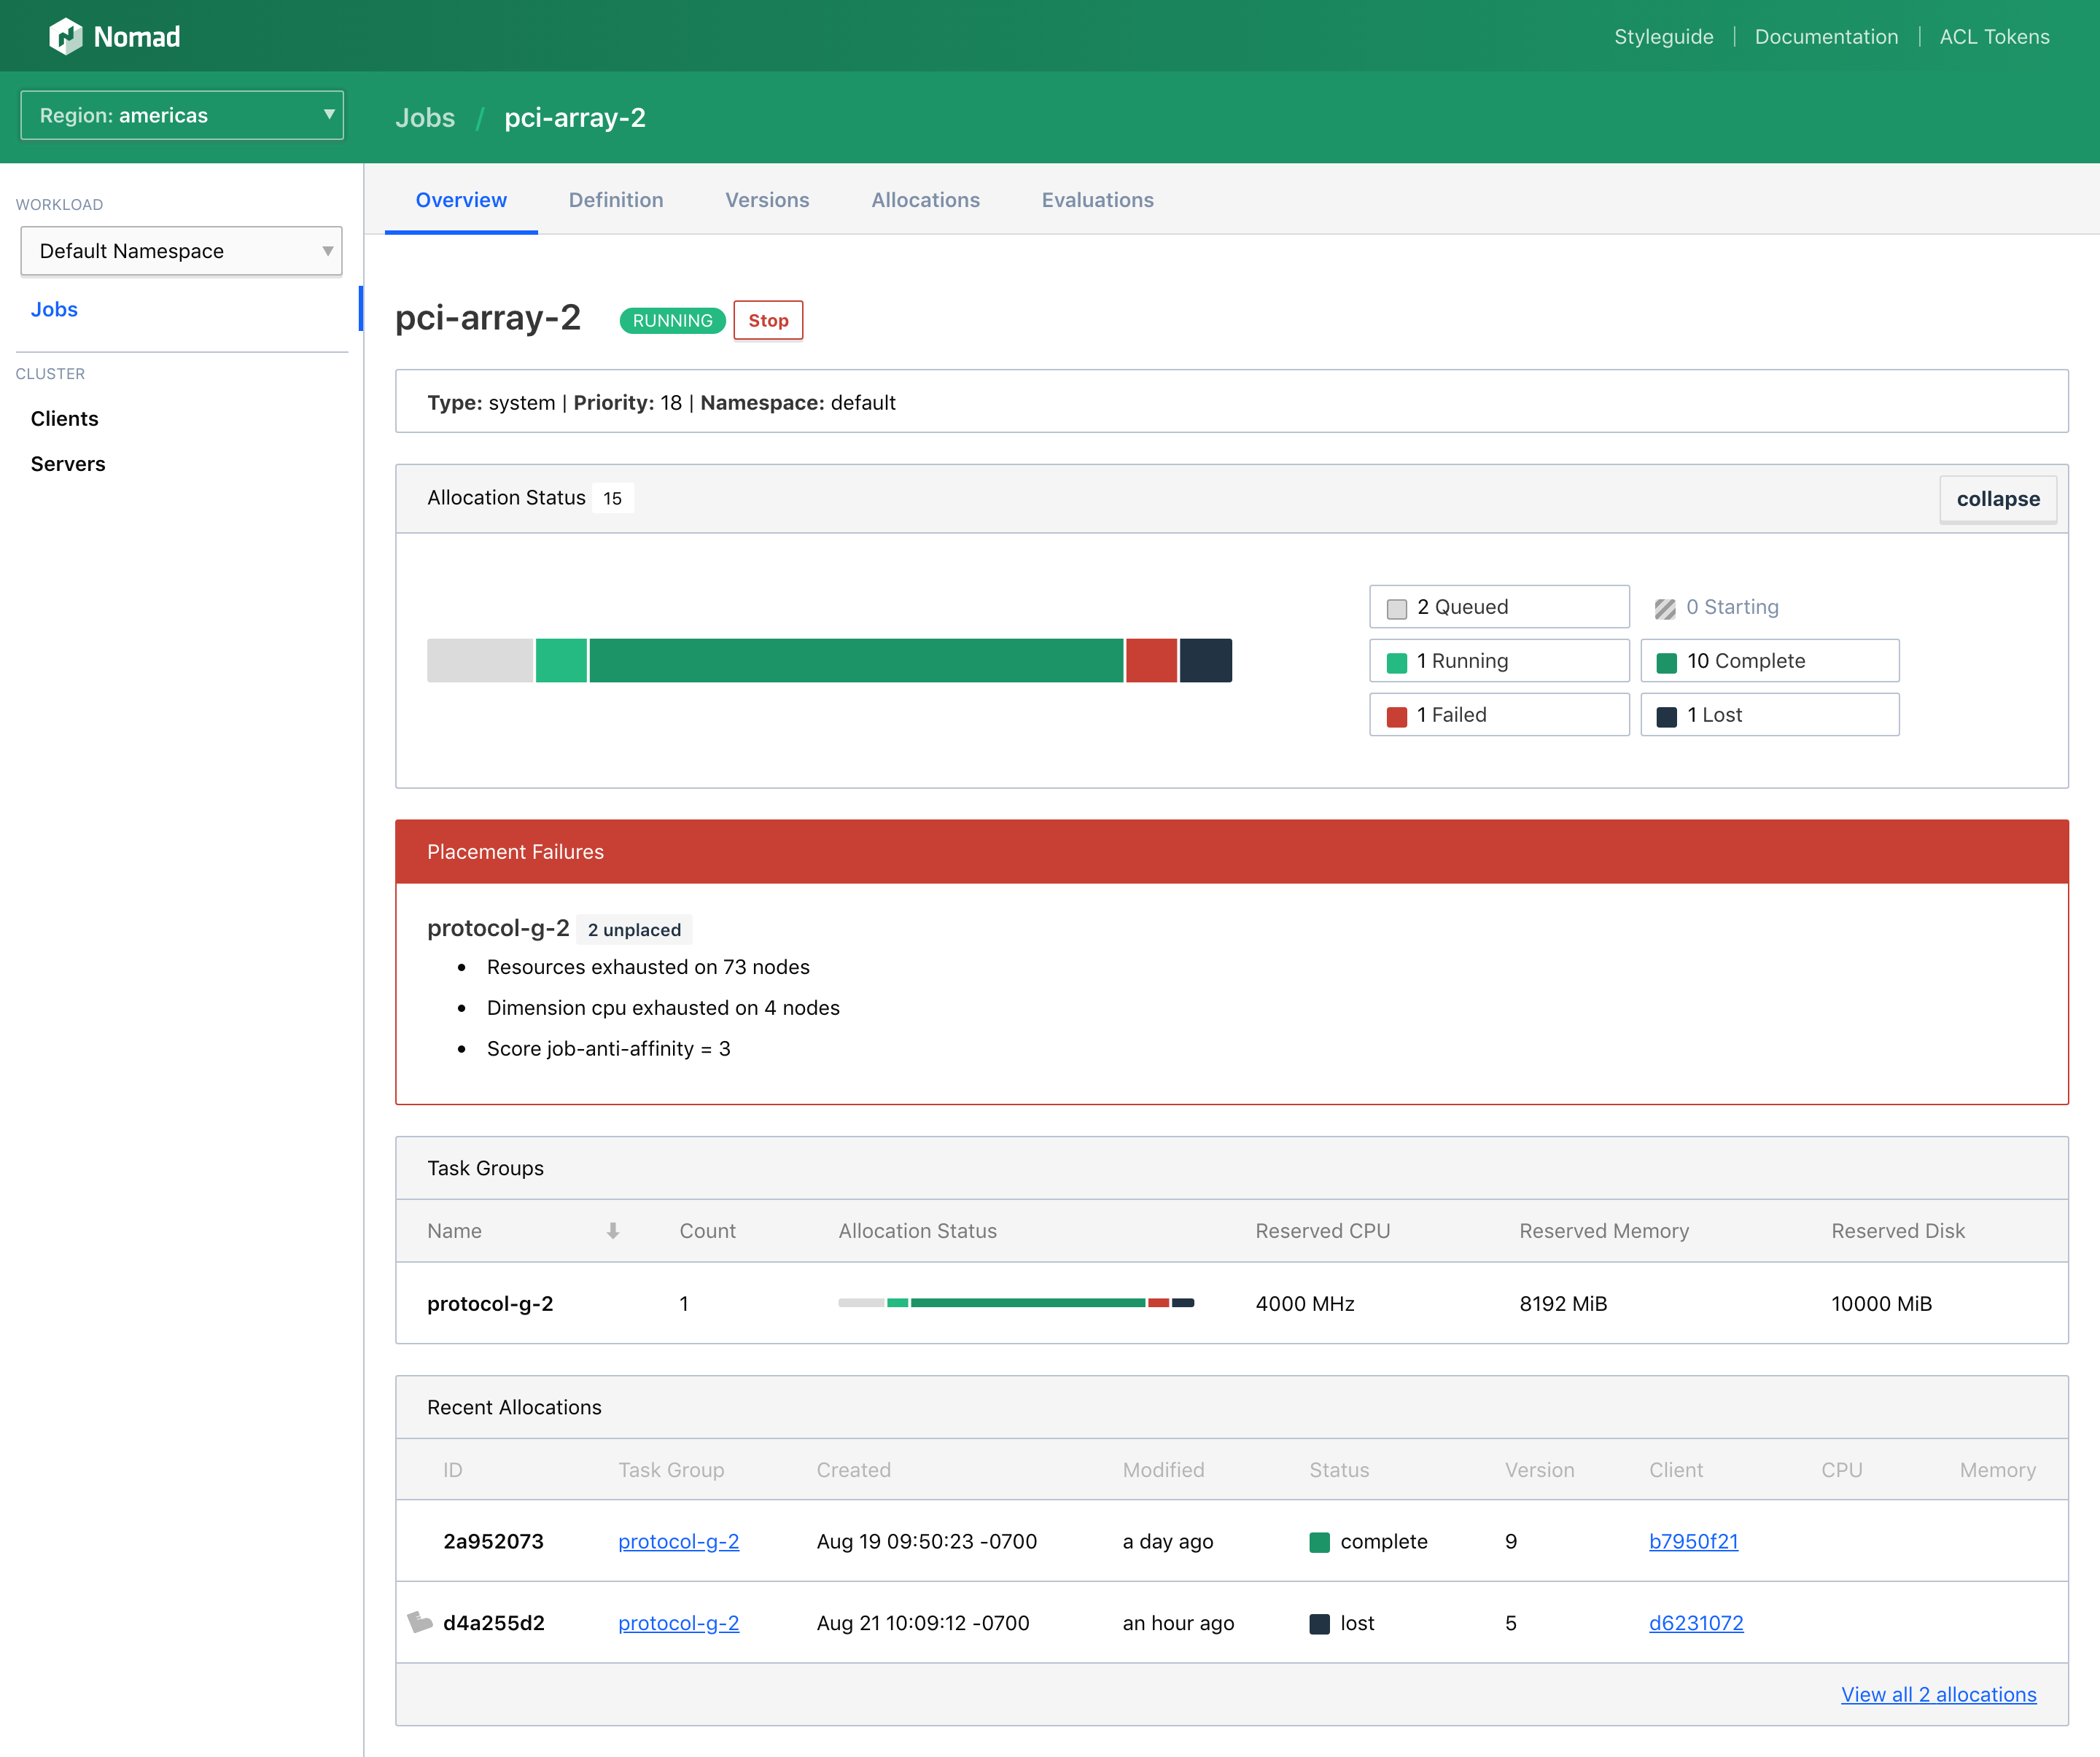Click the Lost legend dark square
The width and height of the screenshot is (2100, 1757).
pyautogui.click(x=1666, y=716)
